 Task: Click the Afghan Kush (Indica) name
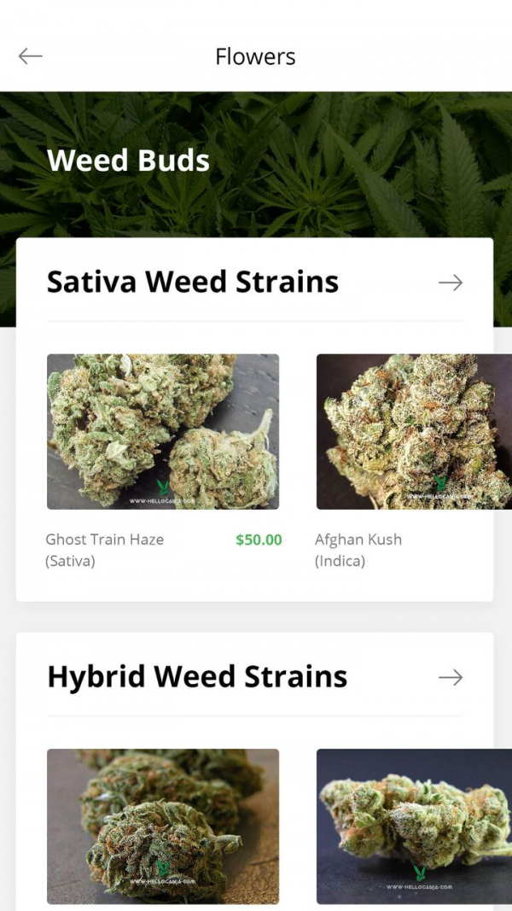358,550
